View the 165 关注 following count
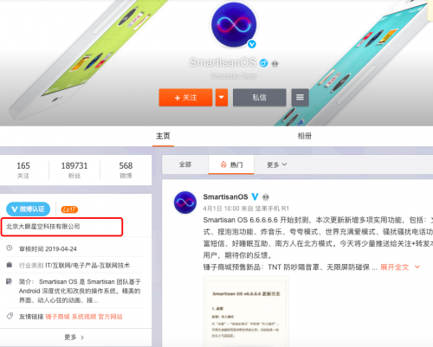 click(23, 170)
